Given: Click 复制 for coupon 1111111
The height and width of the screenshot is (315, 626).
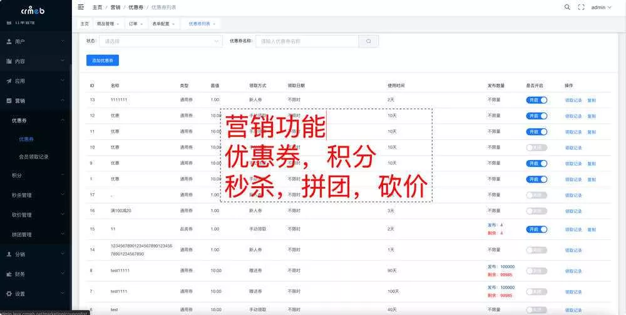Looking at the screenshot, I should (592, 101).
